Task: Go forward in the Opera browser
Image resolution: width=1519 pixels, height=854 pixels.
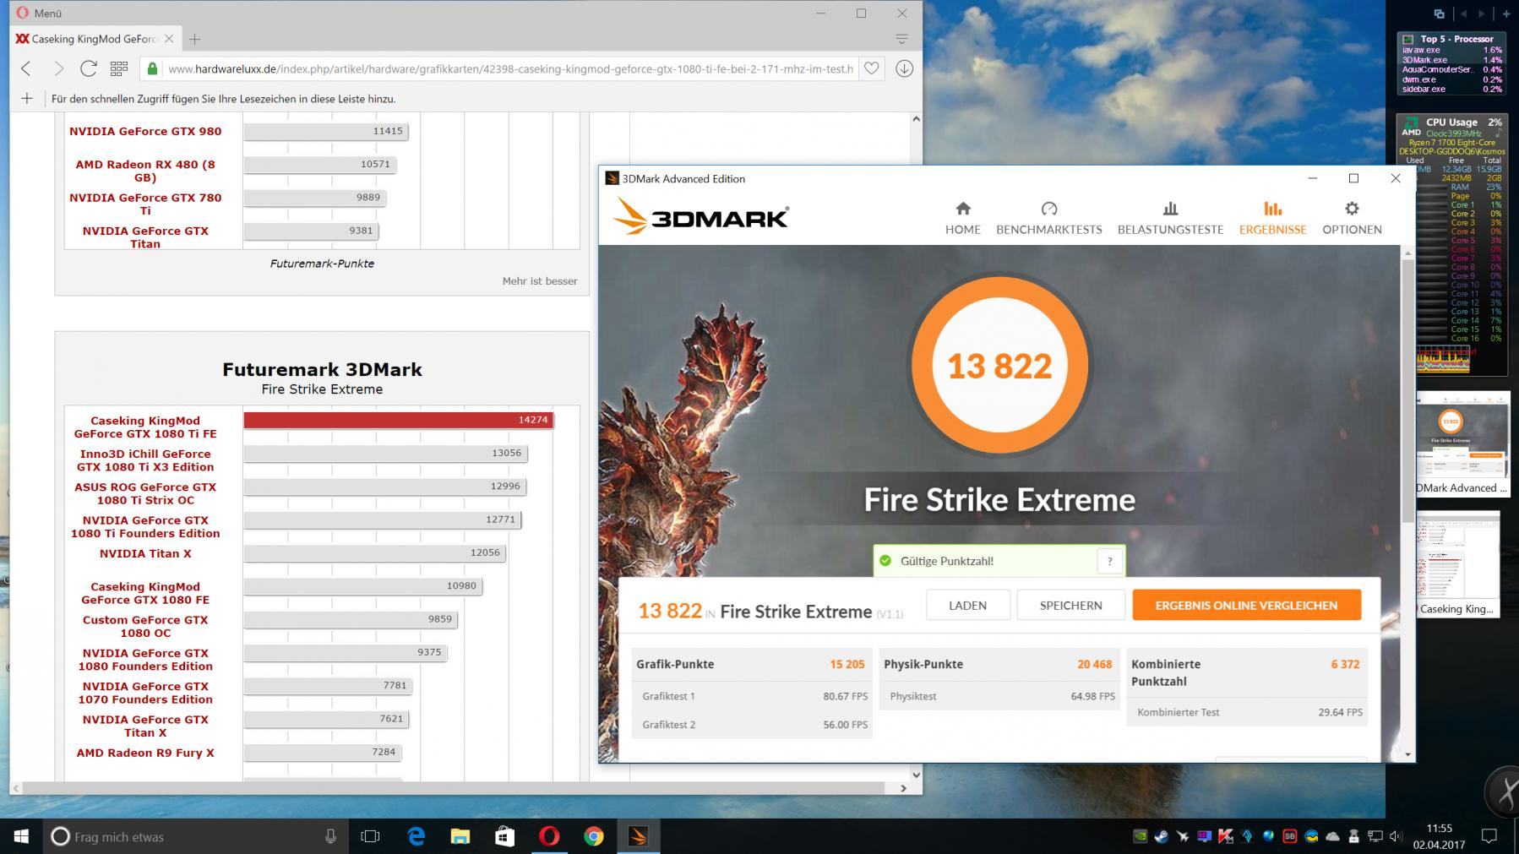Action: coord(58,68)
